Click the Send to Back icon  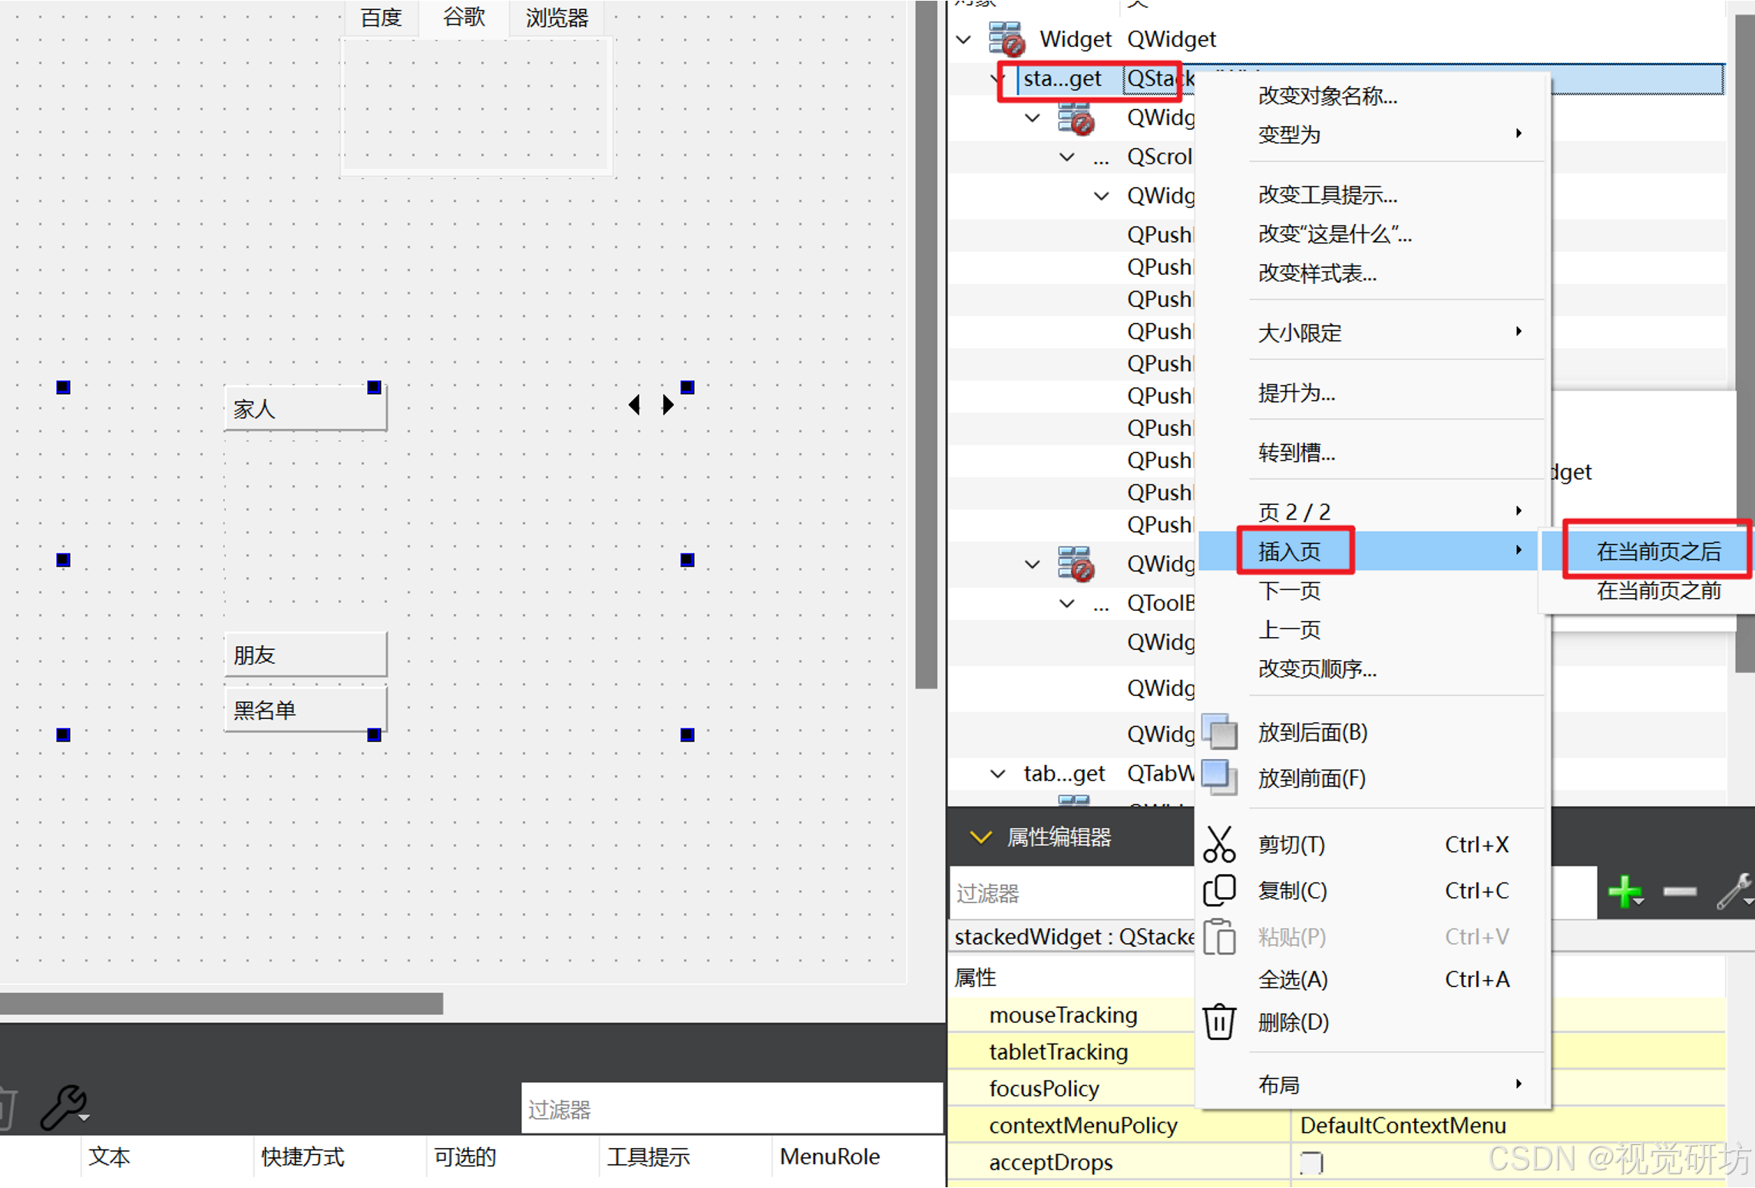point(1218,732)
